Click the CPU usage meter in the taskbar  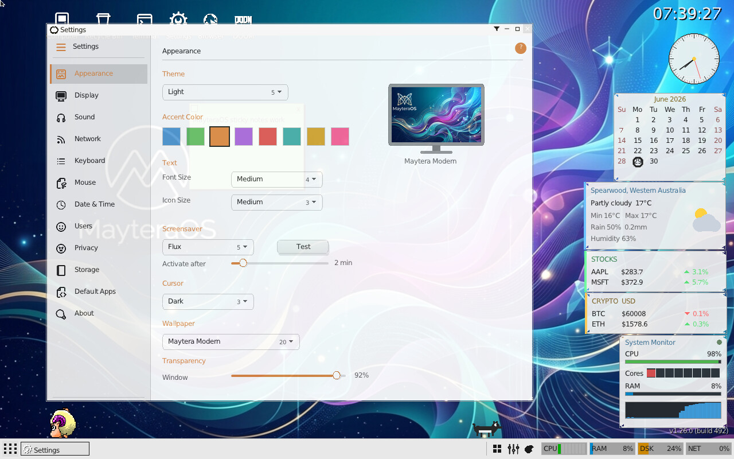pos(564,449)
